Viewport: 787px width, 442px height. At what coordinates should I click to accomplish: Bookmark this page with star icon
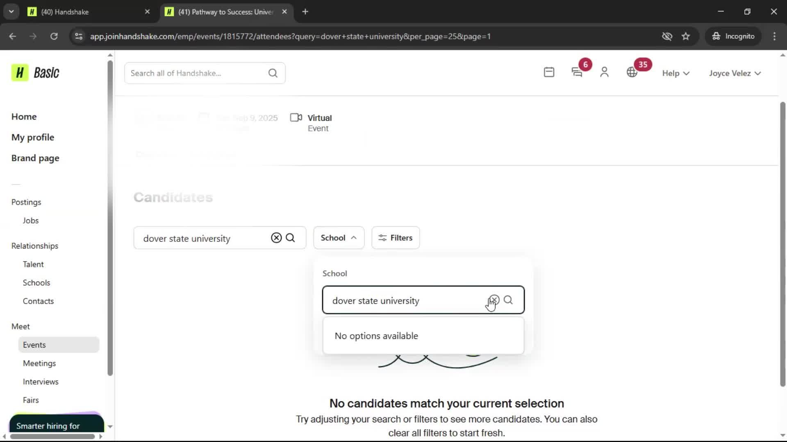tap(686, 36)
